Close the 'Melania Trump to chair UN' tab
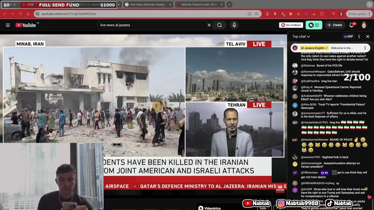 click(221, 4)
